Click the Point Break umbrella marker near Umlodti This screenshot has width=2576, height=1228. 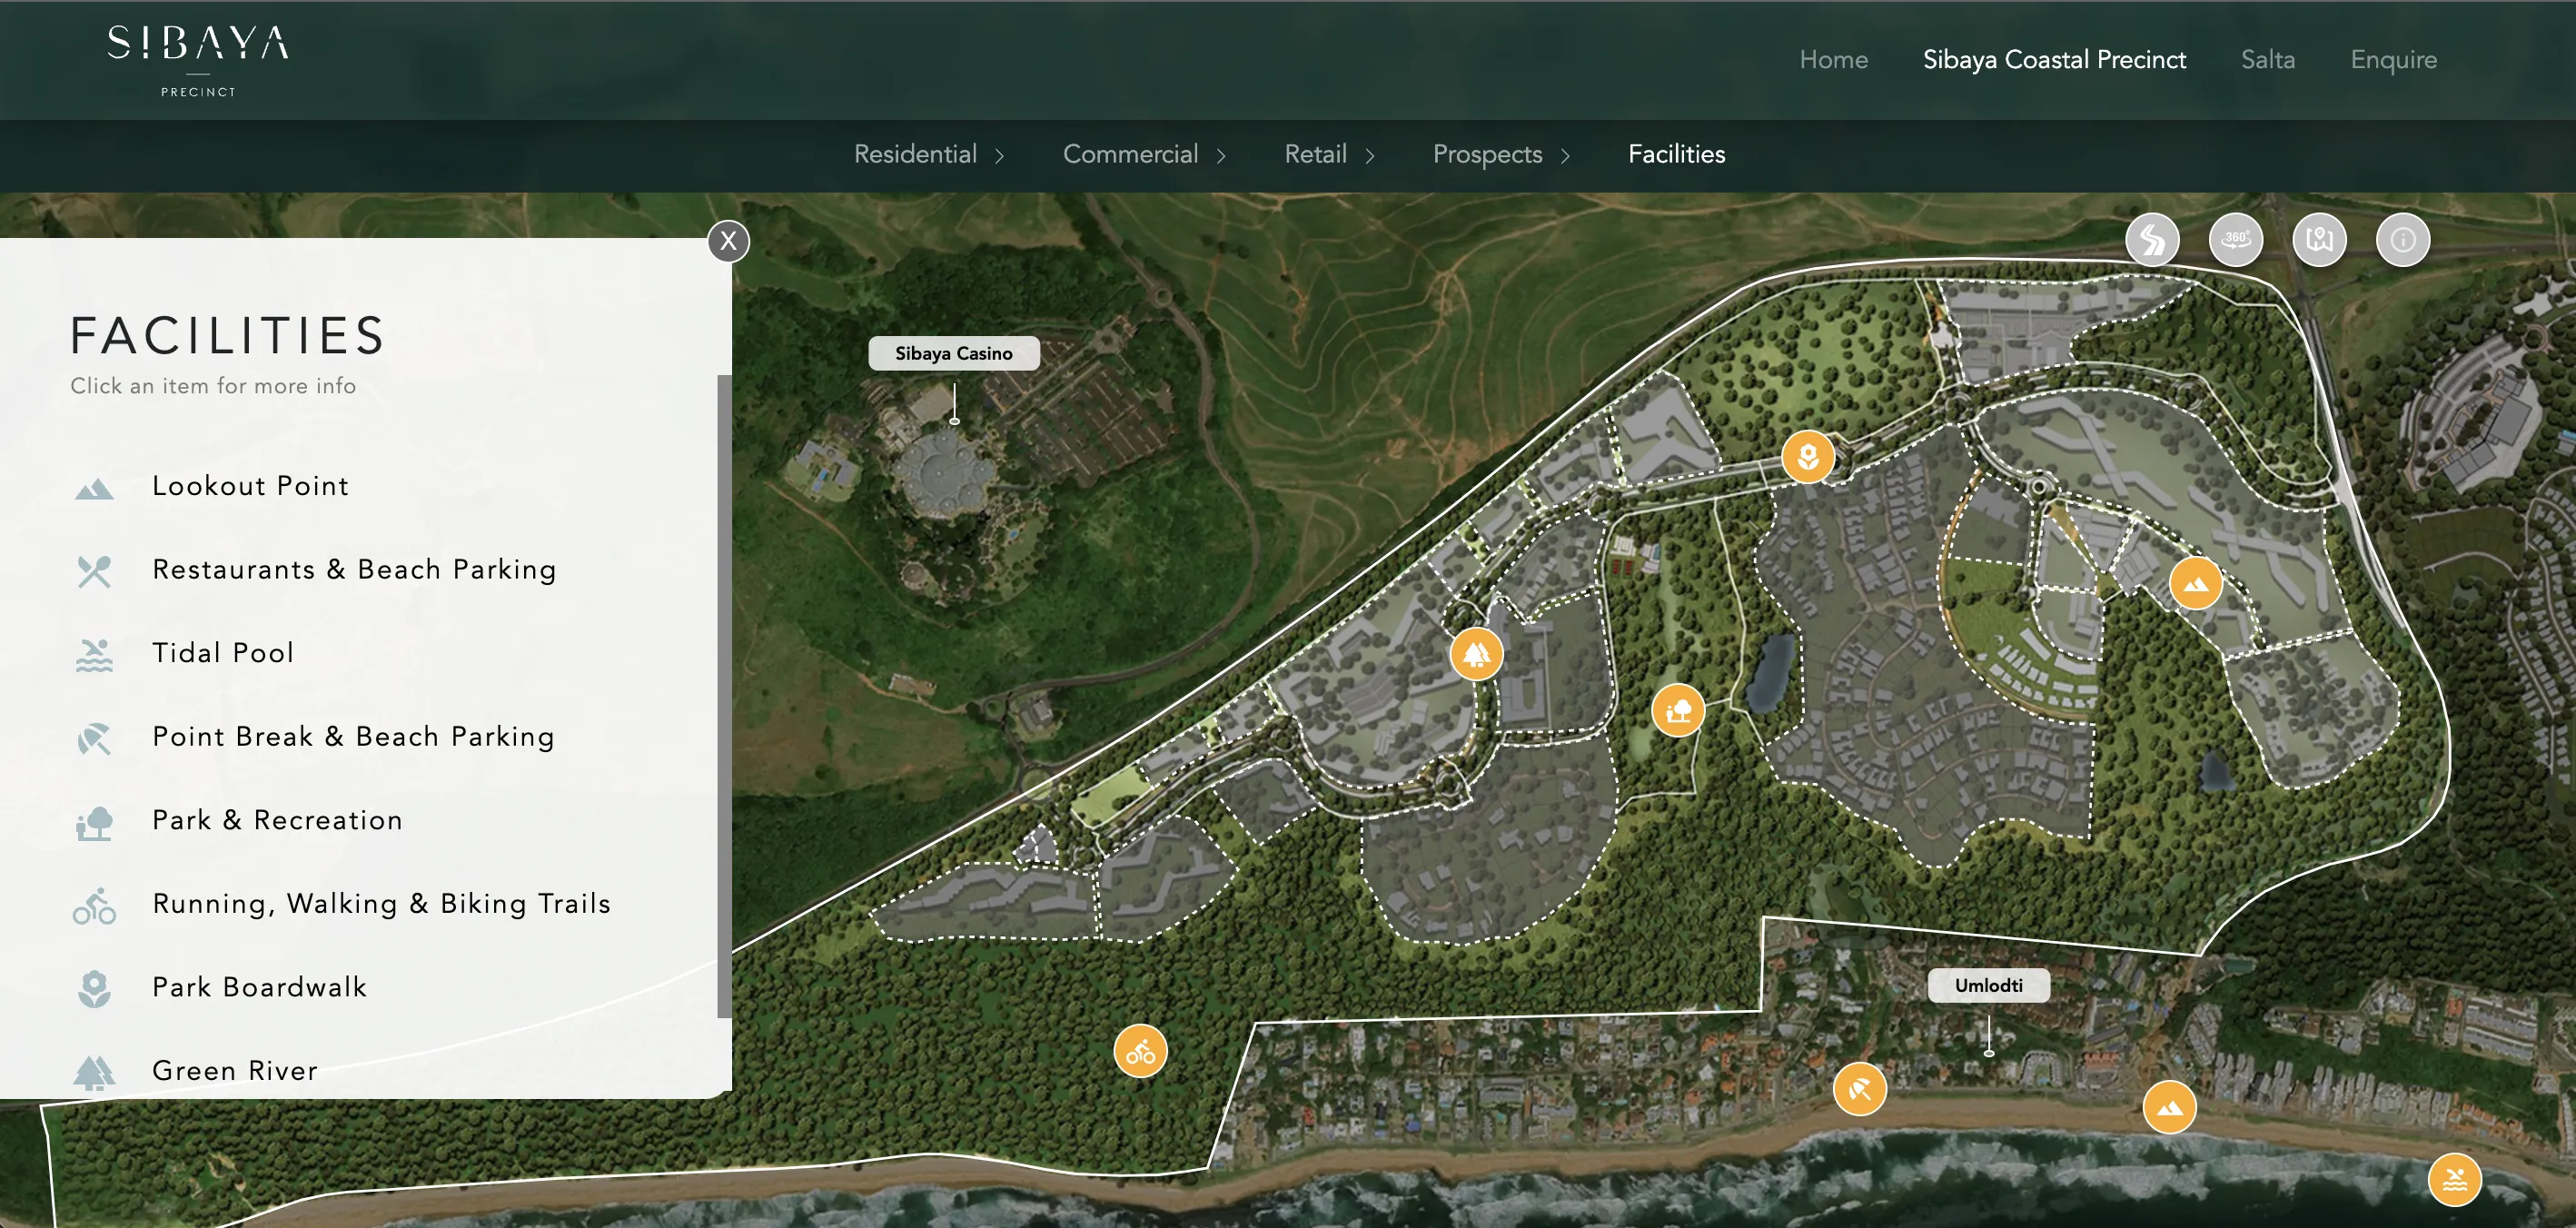[x=1859, y=1089]
